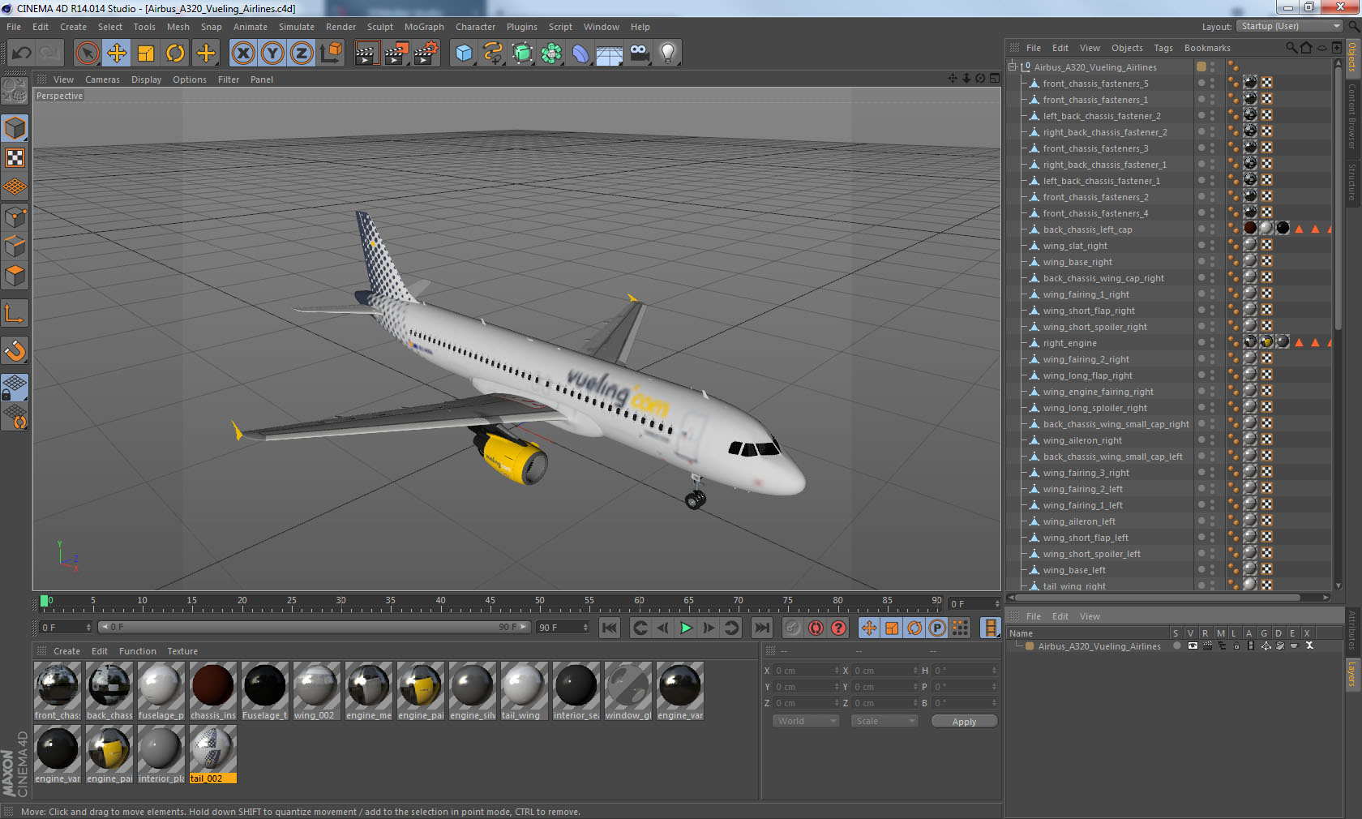Open the Simulate menu
Screen dimensions: 1362x819
[297, 27]
